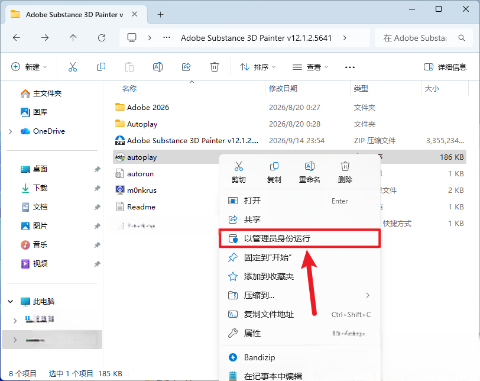
Task: Open the 查看 dropdown
Action: point(310,67)
